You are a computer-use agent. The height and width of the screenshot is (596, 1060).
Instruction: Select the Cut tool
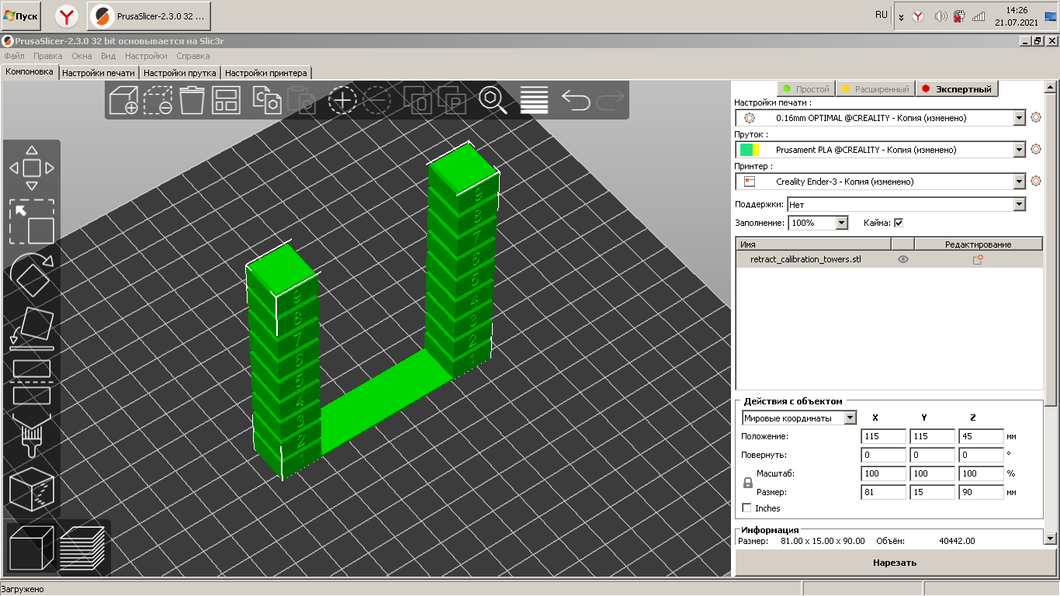32,383
